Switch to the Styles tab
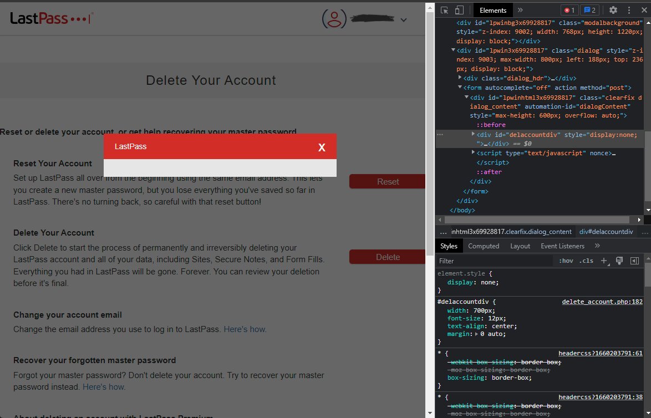 click(449, 246)
